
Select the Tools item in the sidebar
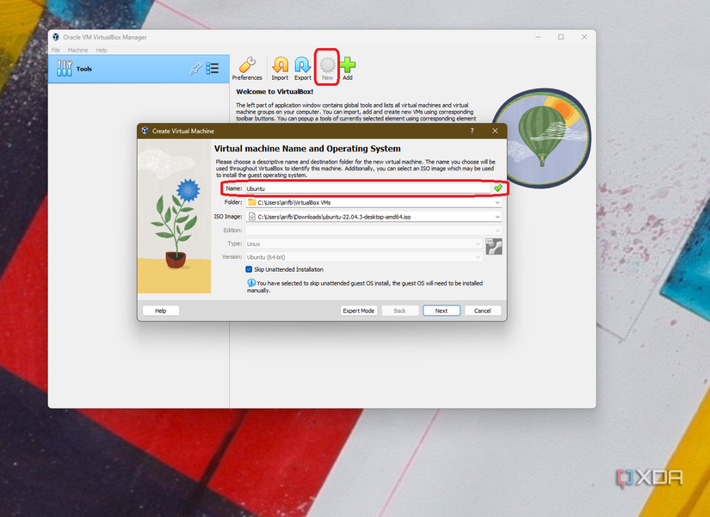pyautogui.click(x=139, y=69)
